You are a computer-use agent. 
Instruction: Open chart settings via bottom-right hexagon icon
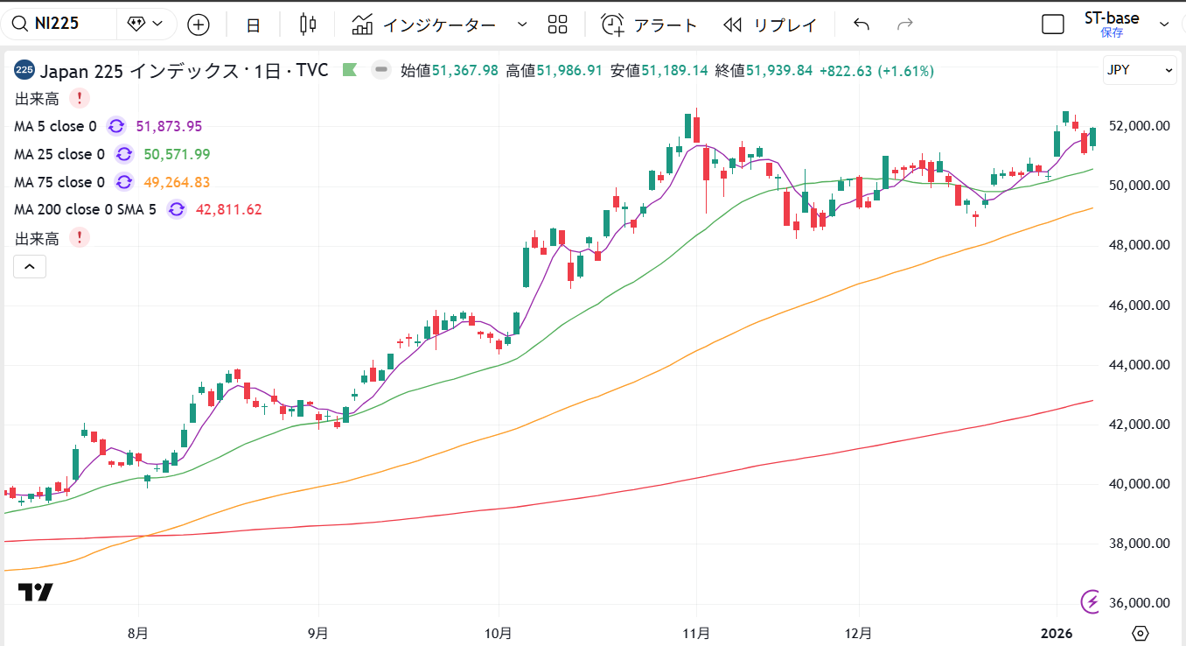pos(1140,633)
